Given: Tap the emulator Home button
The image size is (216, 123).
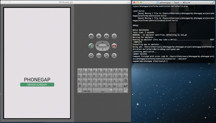Looking at the screenshot, I should coord(91,56).
